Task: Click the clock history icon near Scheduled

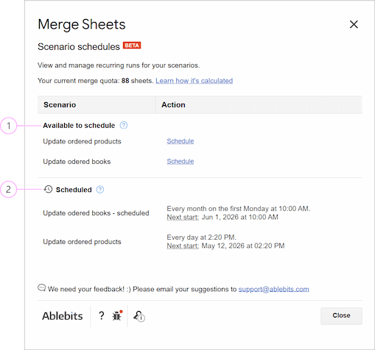Action: [x=48, y=189]
